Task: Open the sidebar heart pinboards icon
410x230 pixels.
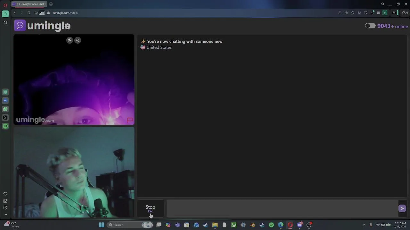Action: coord(5,194)
